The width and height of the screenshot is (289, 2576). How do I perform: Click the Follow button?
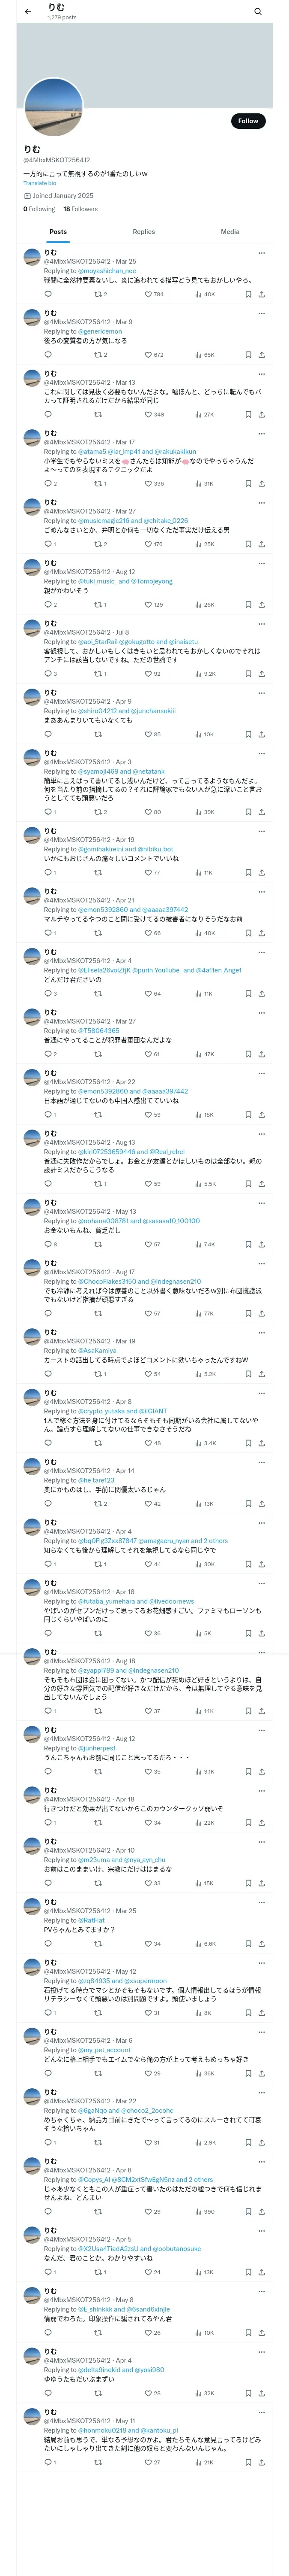pyautogui.click(x=247, y=121)
